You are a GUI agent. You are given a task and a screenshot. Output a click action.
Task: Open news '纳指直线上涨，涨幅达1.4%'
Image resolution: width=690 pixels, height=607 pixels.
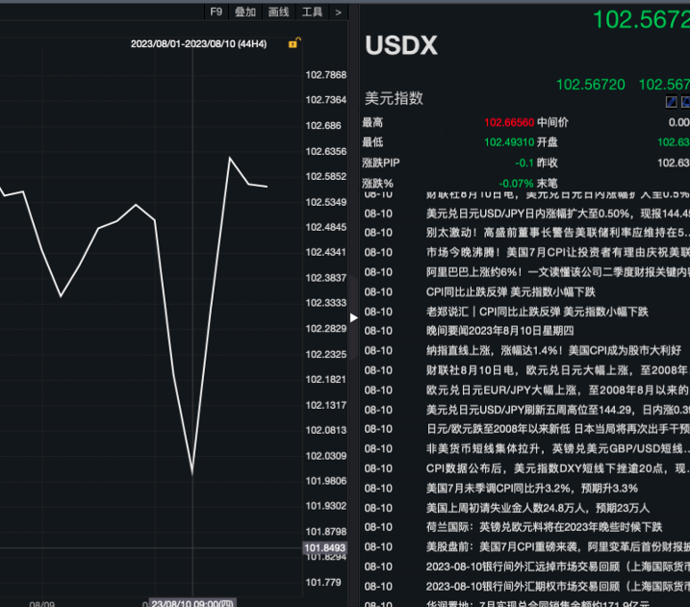point(552,350)
